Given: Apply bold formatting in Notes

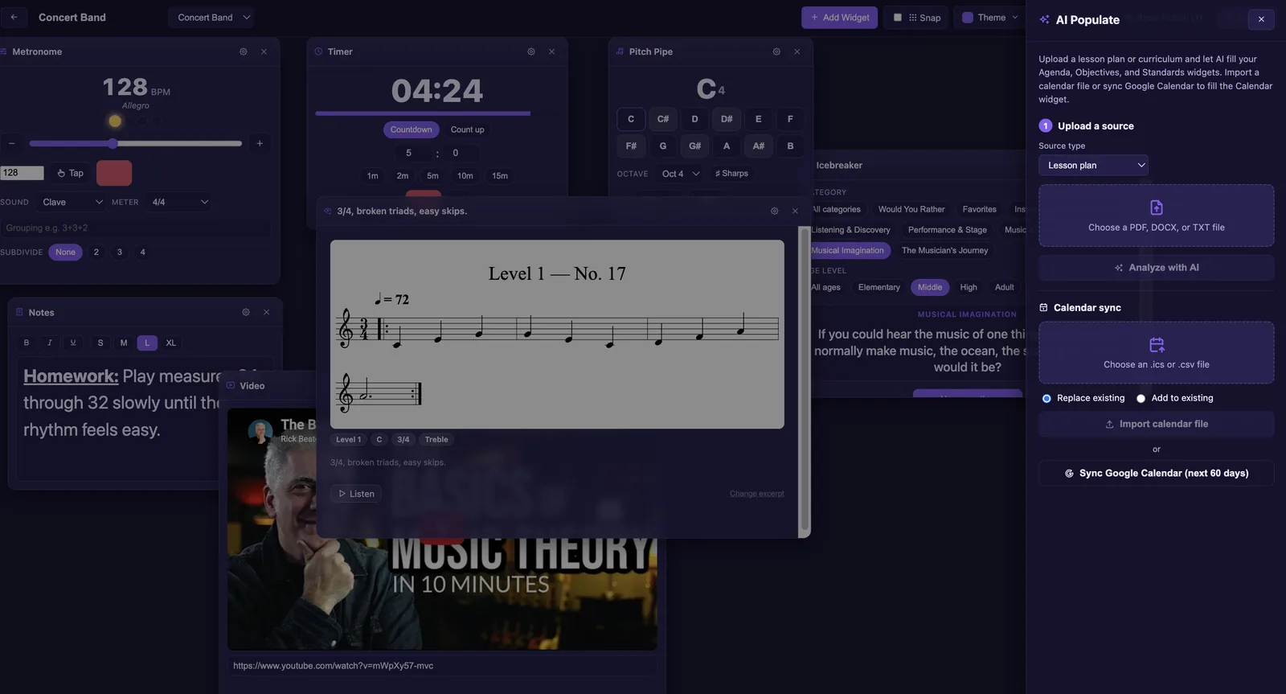Looking at the screenshot, I should click(x=27, y=343).
